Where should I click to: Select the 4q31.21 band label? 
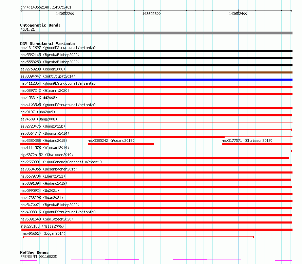(27, 29)
